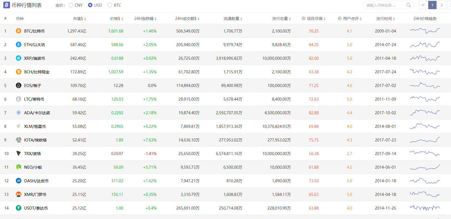Click the NEO 24H price trend chart
This screenshot has width=451, height=219.
[425, 167]
